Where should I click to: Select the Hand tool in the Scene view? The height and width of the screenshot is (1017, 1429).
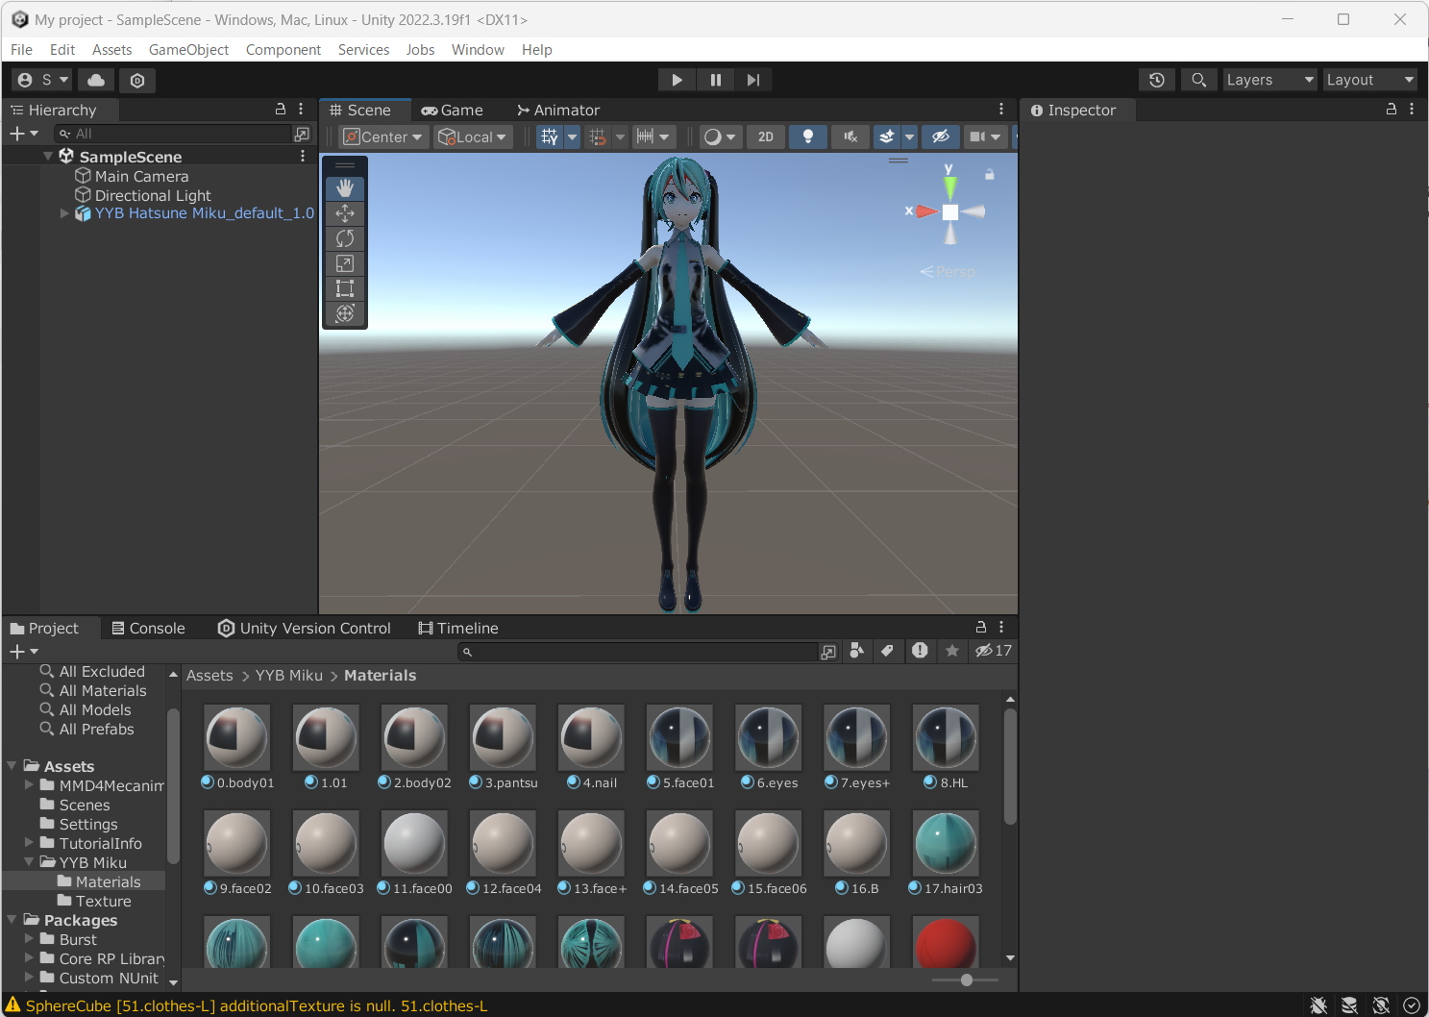(x=344, y=187)
